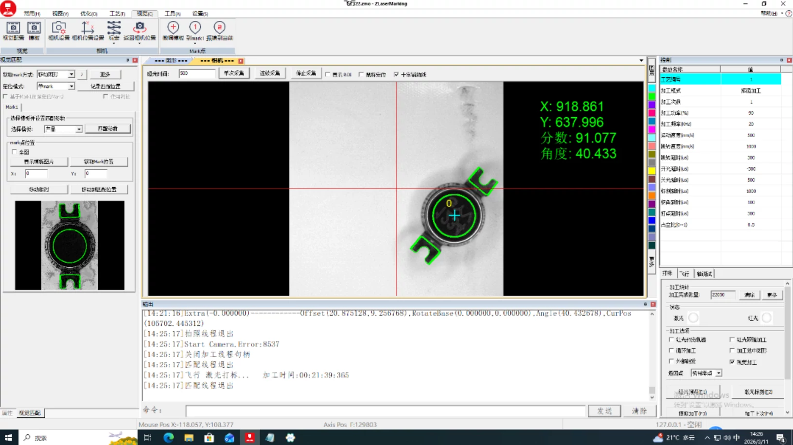Toggle the crosshair guide line checkbox
Viewport: 793px width, 445px height.
pyautogui.click(x=396, y=74)
